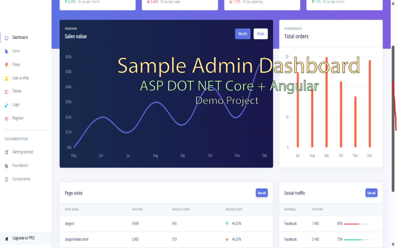Click the Tables list icon in sidebar

[x=7, y=91]
